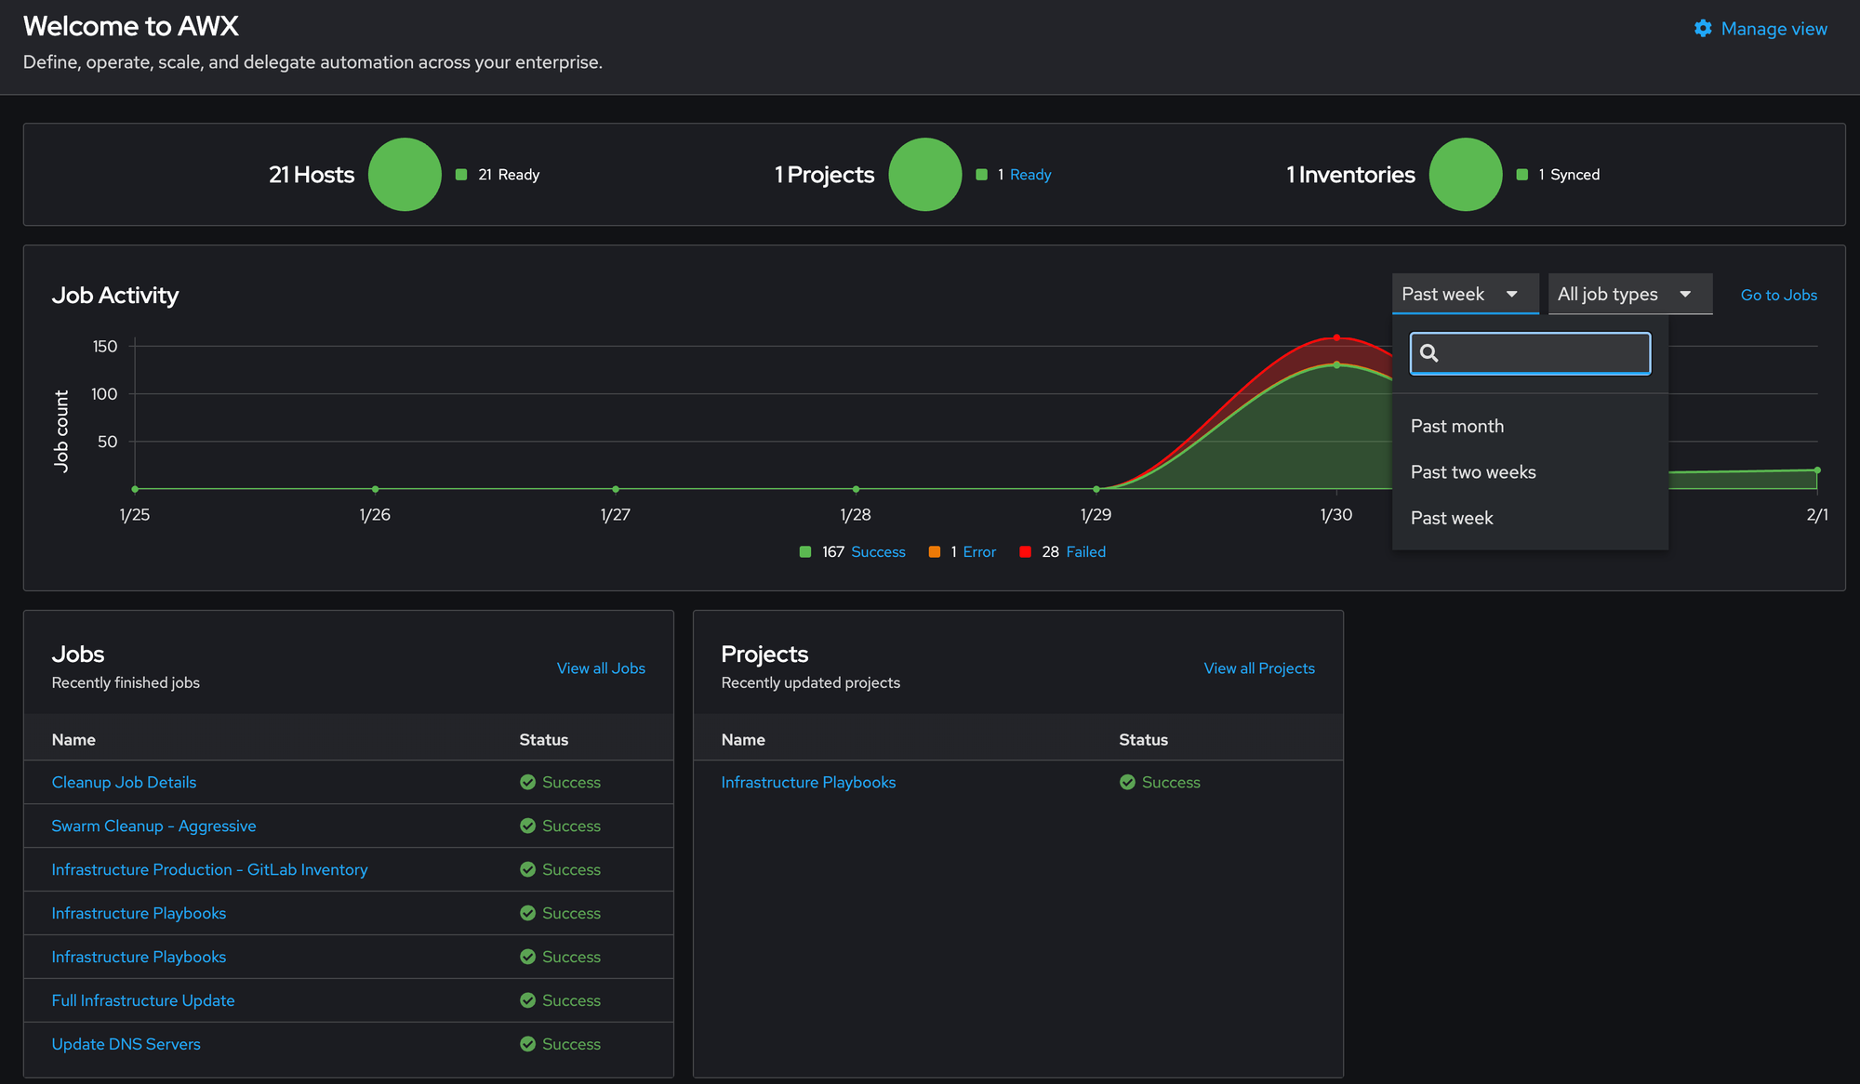Click the Hosts green donut chart
Viewport: 1860px width, 1084px height.
[x=405, y=175]
